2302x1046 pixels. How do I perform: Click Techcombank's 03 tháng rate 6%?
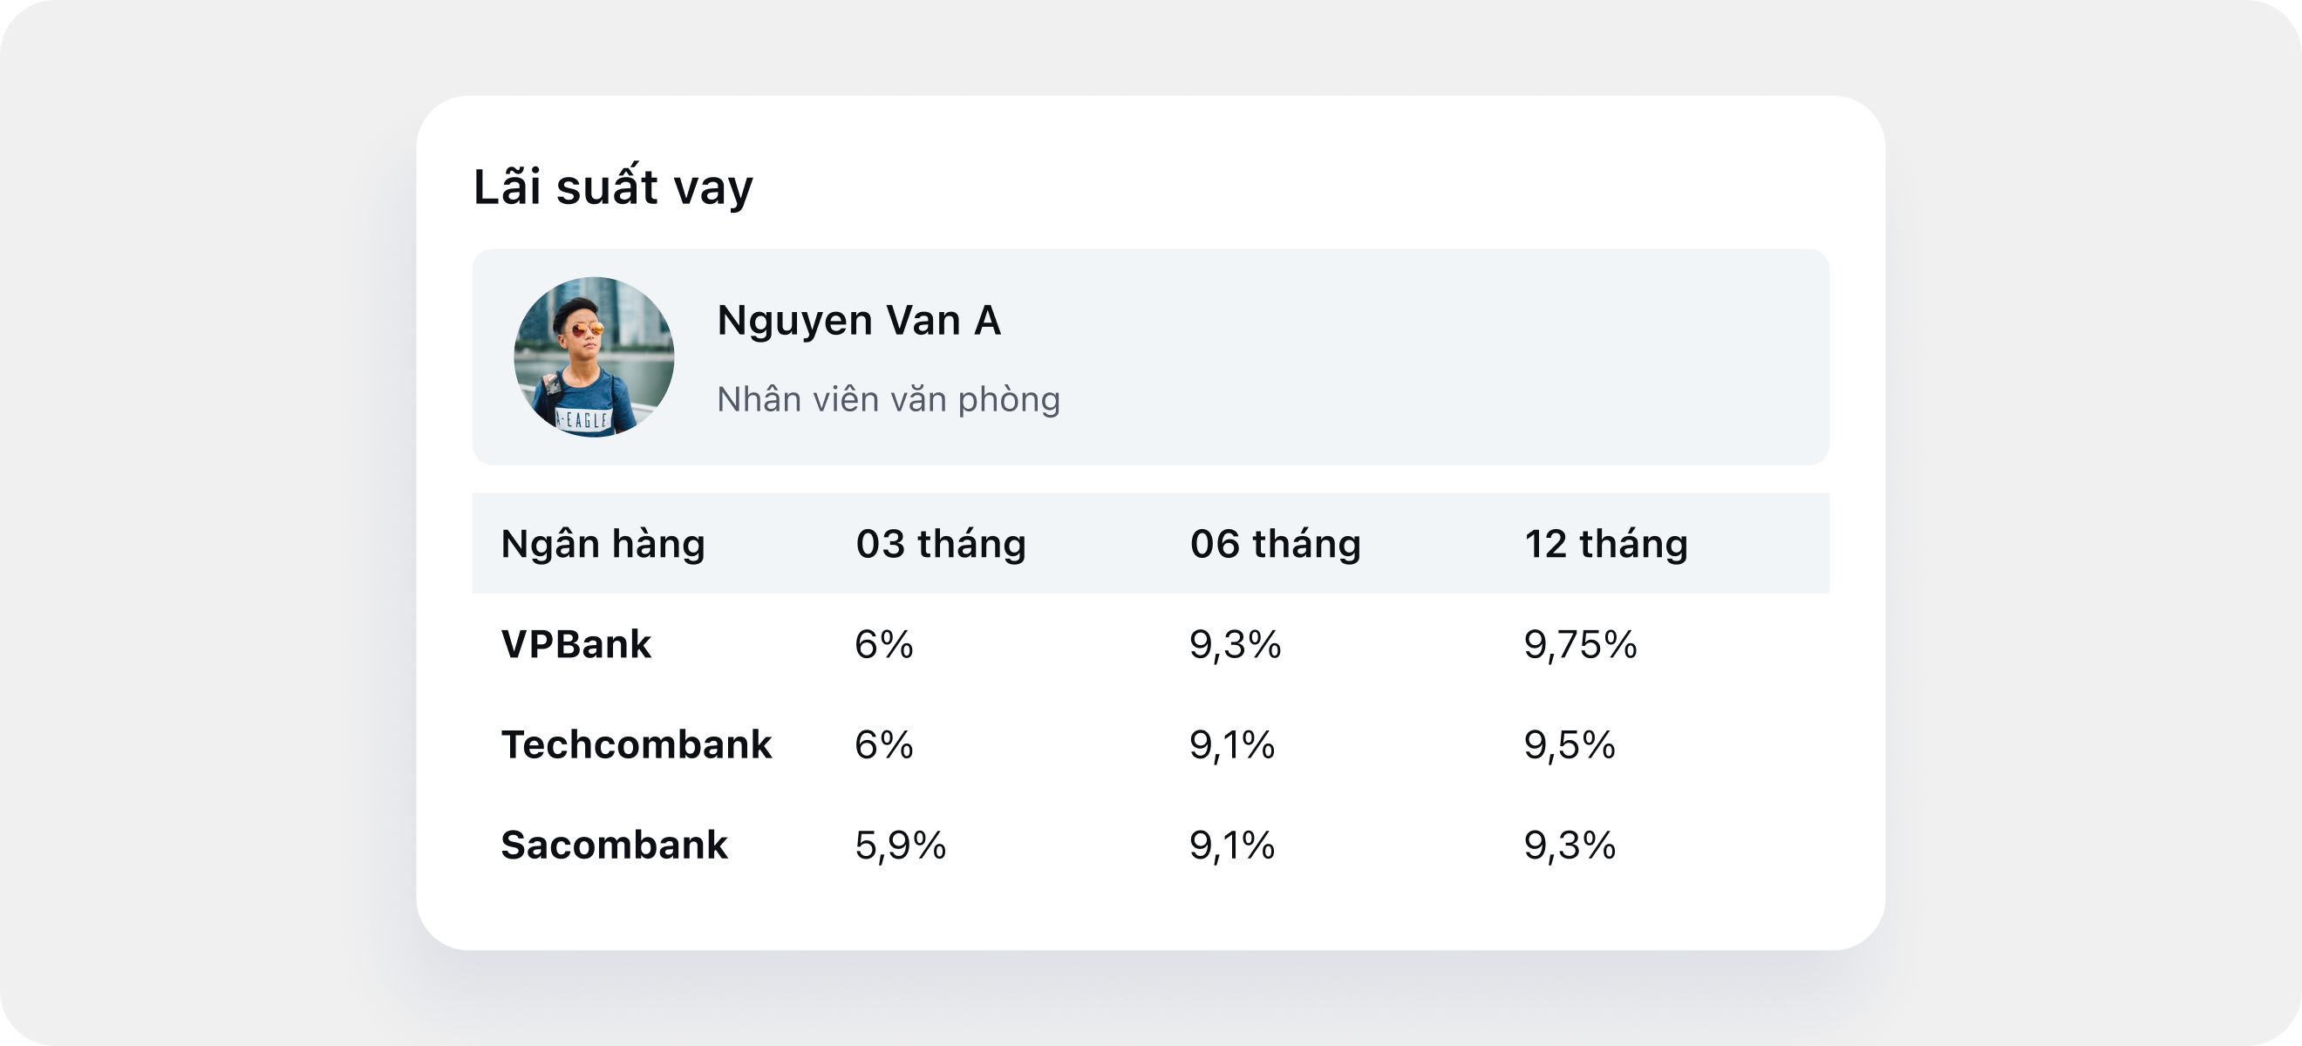(x=884, y=745)
